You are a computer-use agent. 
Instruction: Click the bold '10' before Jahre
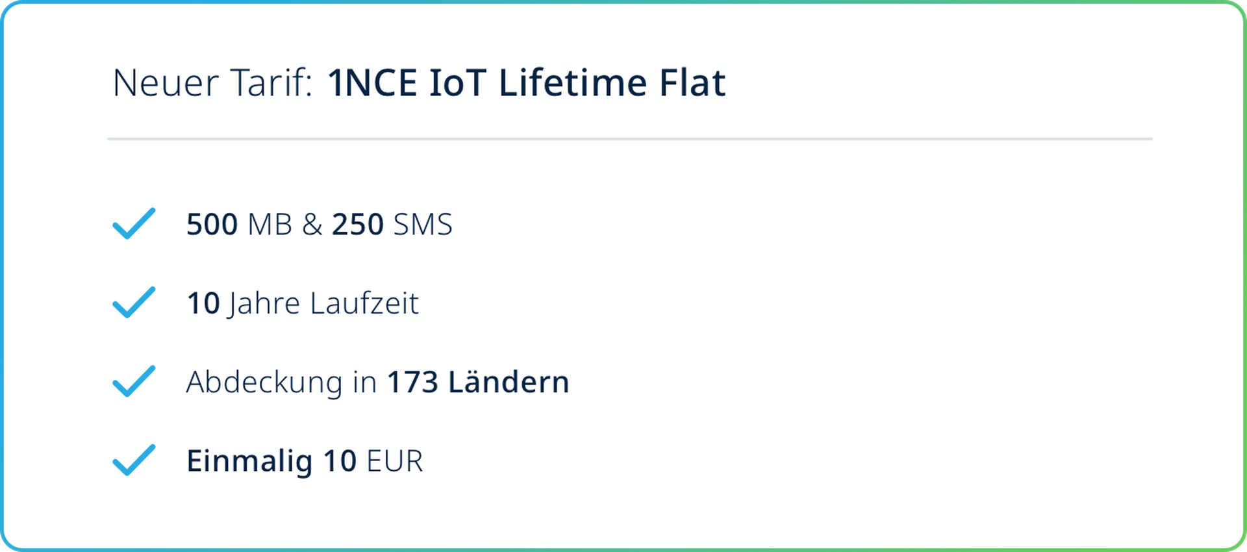(203, 303)
